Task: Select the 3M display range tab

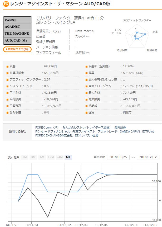Action: pyautogui.click(x=33, y=157)
